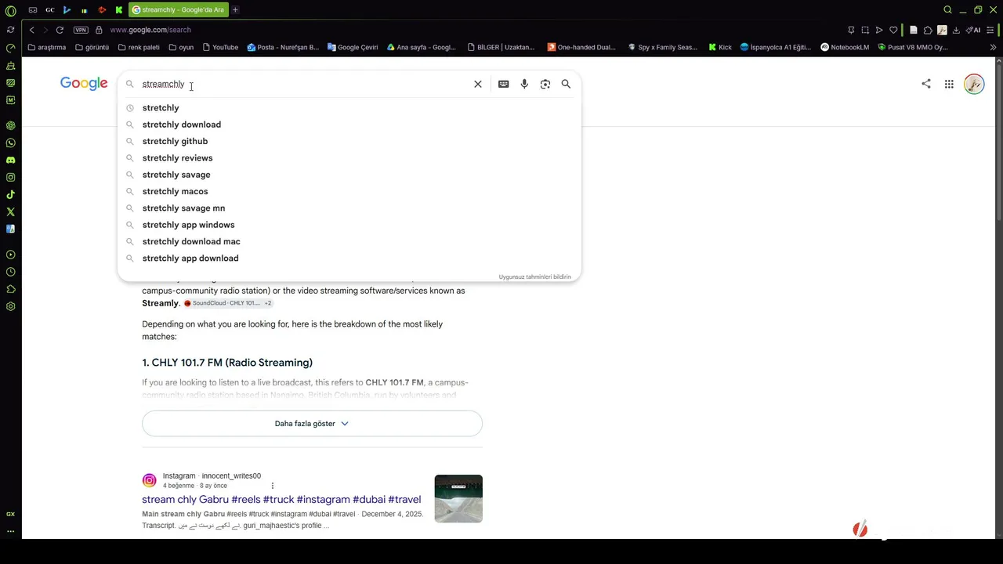This screenshot has height=564, width=1003.
Task: Select the 'stretchly macos' suggestion
Action: pyautogui.click(x=349, y=191)
